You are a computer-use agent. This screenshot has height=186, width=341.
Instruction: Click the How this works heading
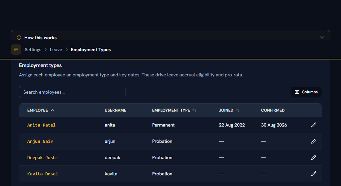pos(40,38)
